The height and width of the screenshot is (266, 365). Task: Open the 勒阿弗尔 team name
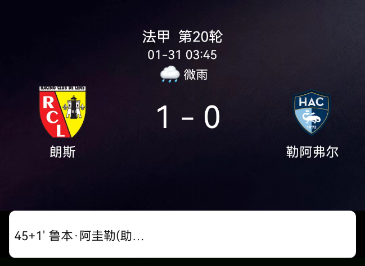point(312,152)
